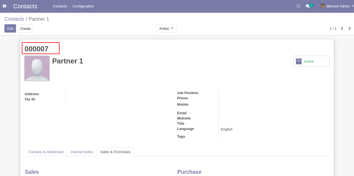354x176 pixels.
Task: Click the archive box icon beside Active
Action: pos(299,61)
